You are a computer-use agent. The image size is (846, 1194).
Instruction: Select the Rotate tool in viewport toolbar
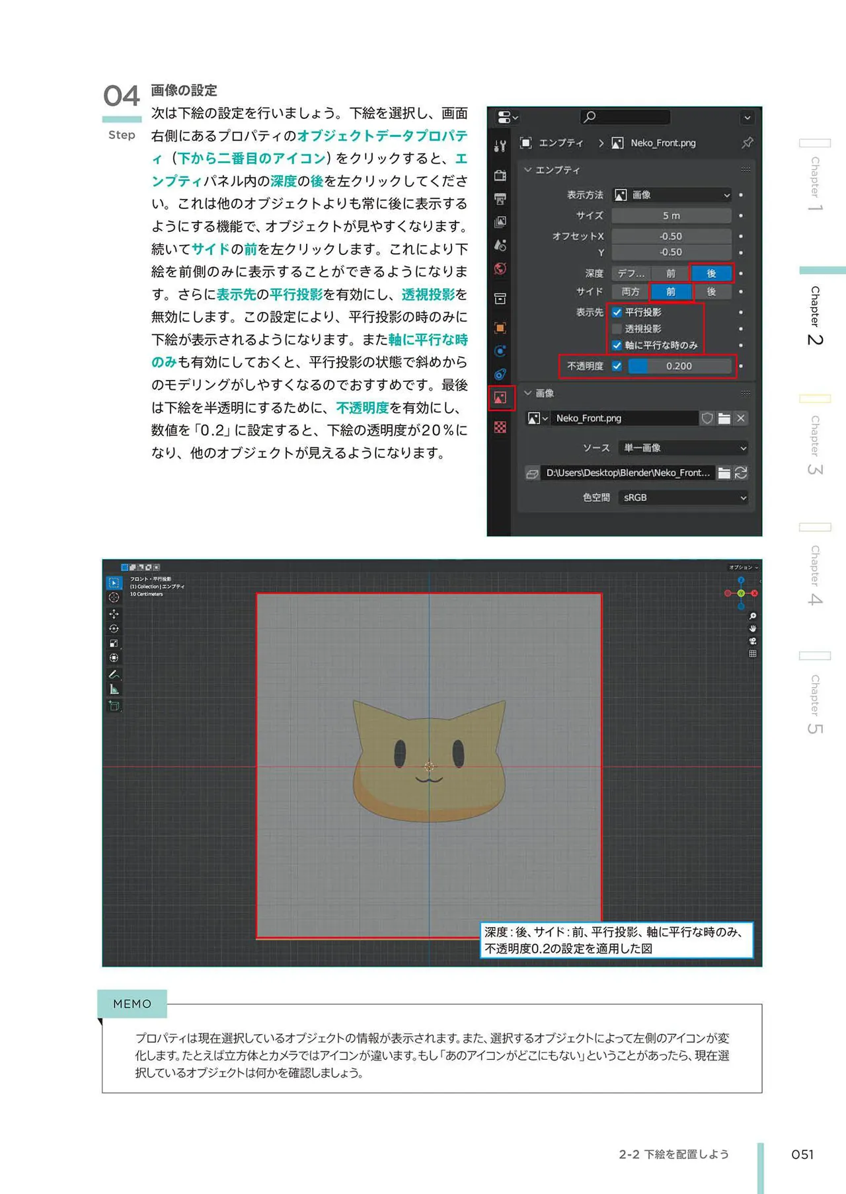[114, 629]
